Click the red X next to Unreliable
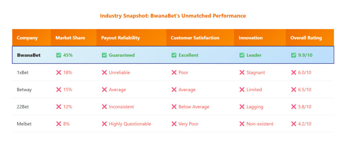This screenshot has height=143, width=345. click(x=104, y=73)
